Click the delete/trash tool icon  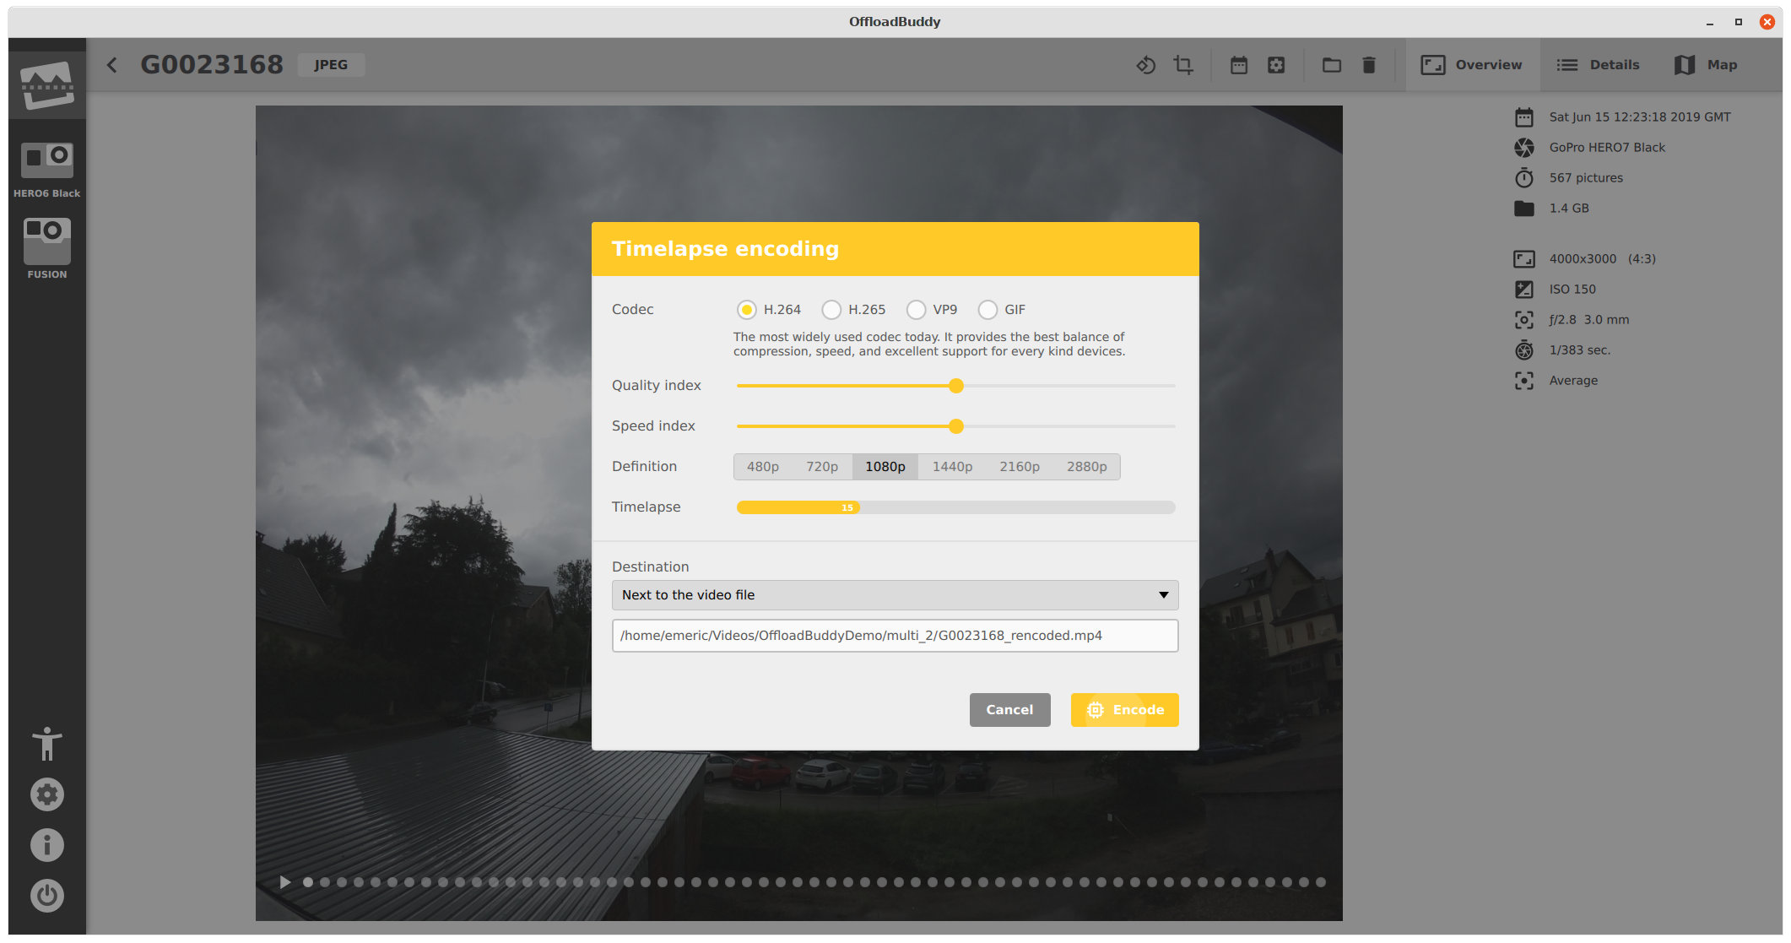[x=1369, y=65]
